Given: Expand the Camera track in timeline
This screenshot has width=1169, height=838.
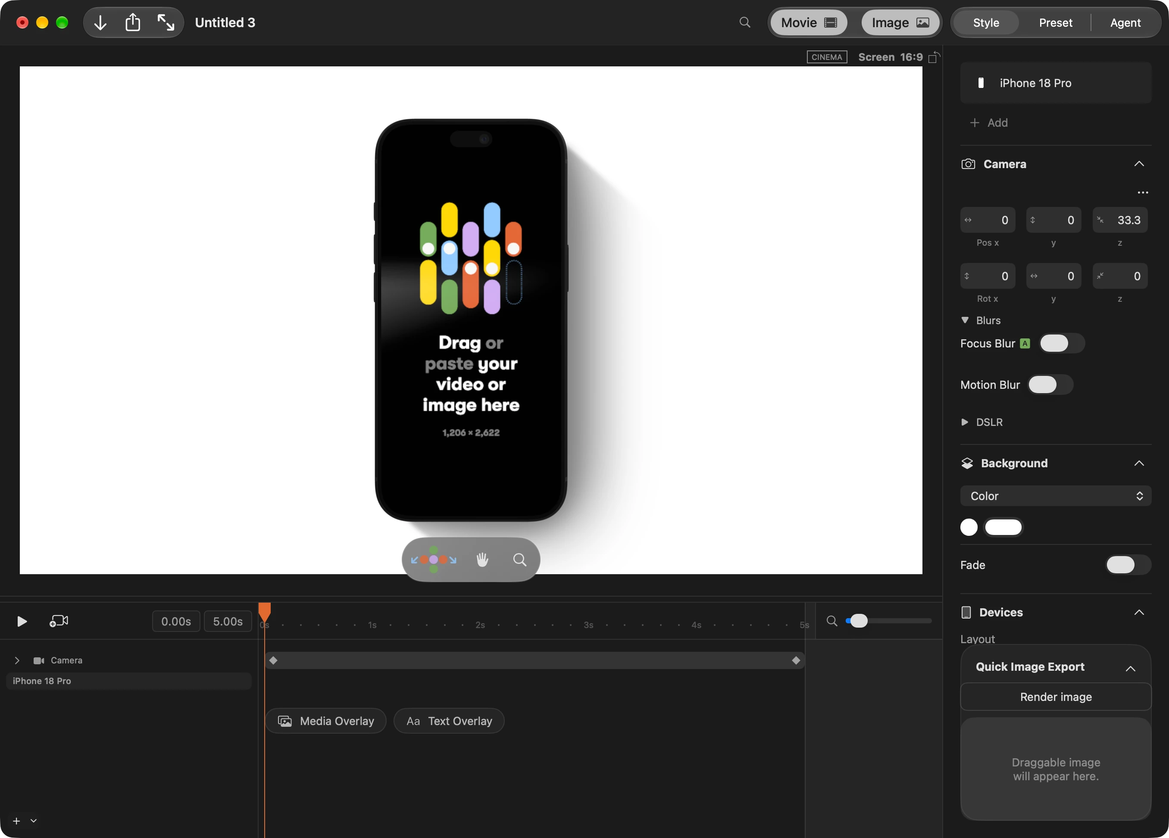Looking at the screenshot, I should pyautogui.click(x=17, y=660).
